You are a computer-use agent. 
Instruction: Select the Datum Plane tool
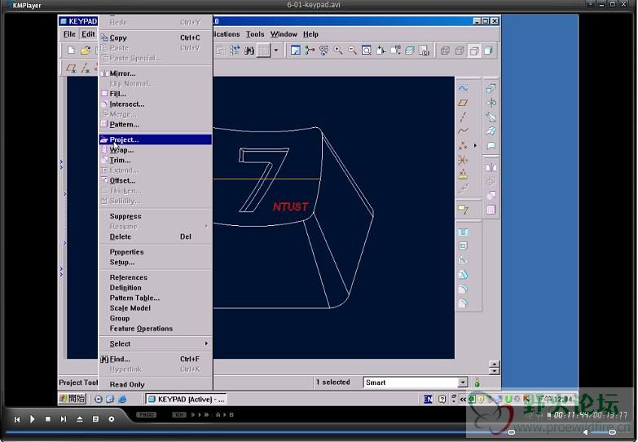[463, 103]
